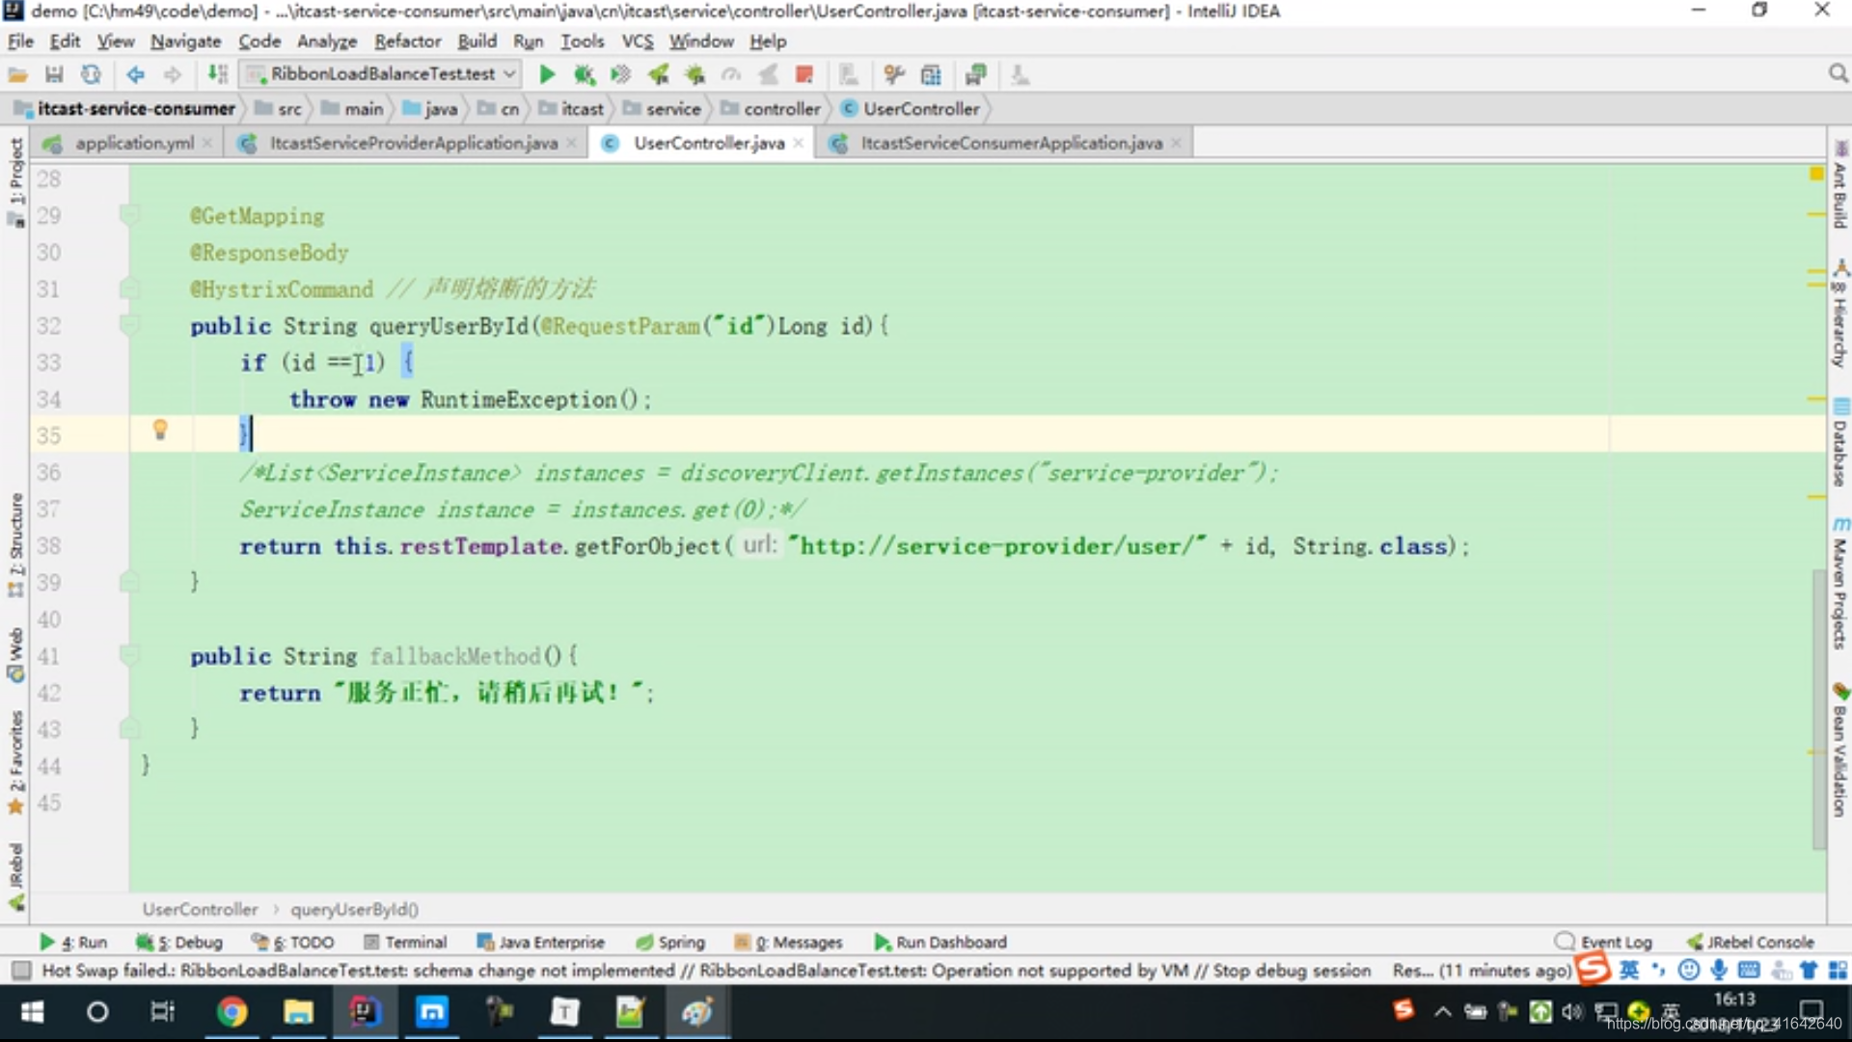Switch to ItcastServiceConsumerApplication.java tab
Screen dimensions: 1852x1042
1011,143
